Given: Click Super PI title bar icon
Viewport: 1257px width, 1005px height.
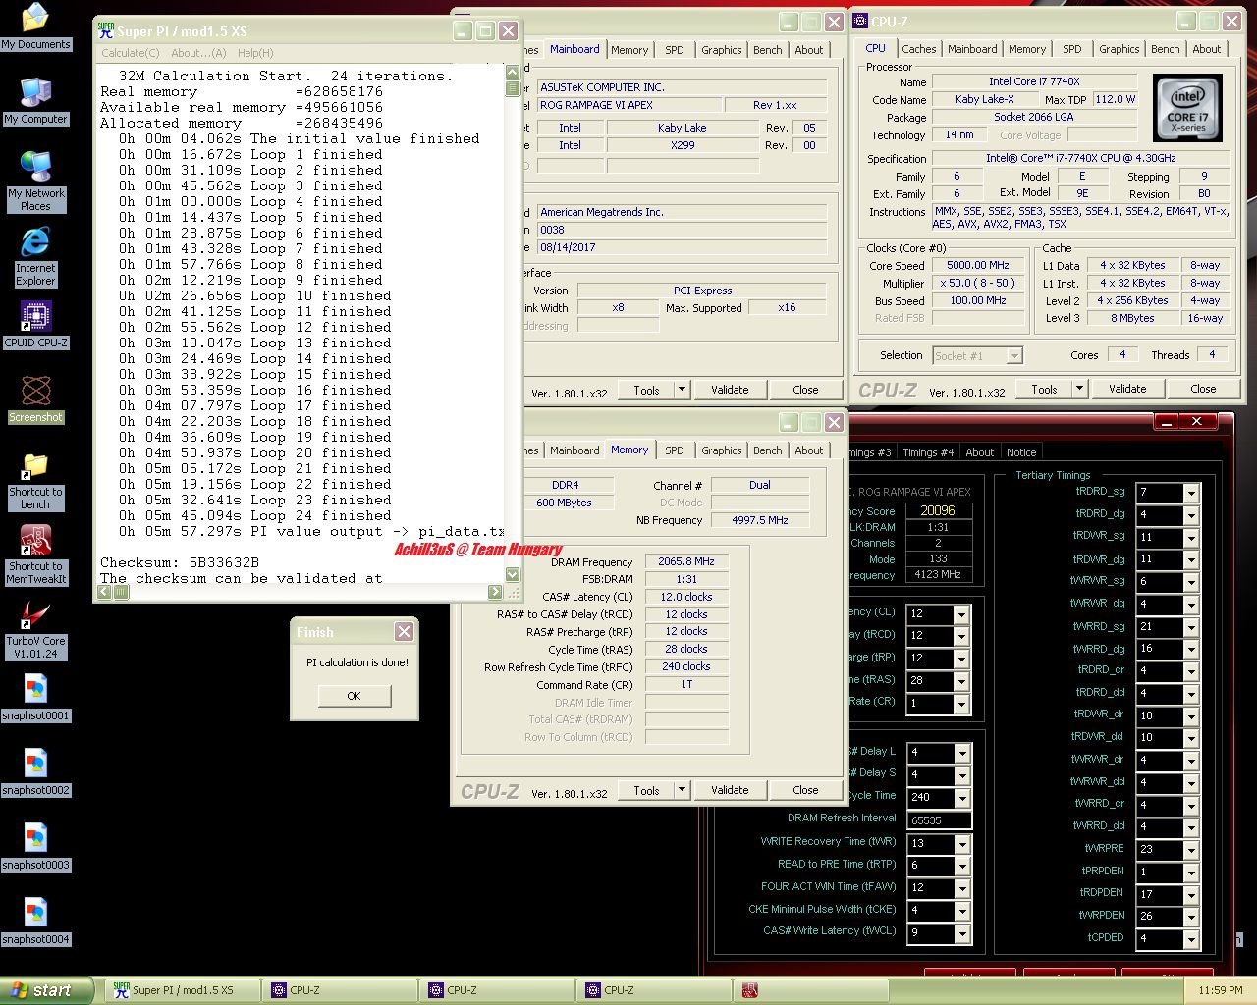Looking at the screenshot, I should [106, 31].
